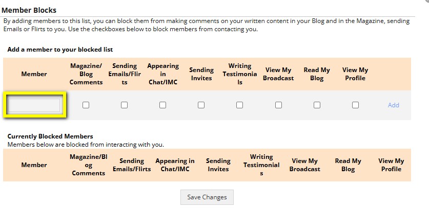Click Member header in the add-member table

34,74
